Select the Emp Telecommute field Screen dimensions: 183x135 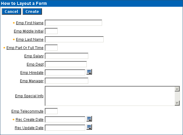(x=51, y=111)
